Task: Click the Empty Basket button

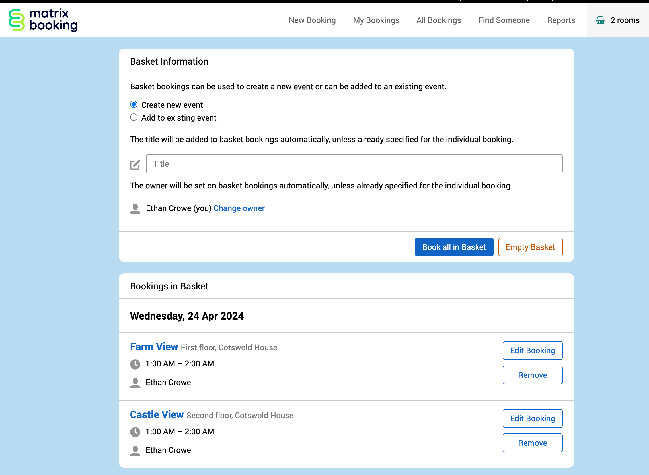Action: [530, 247]
